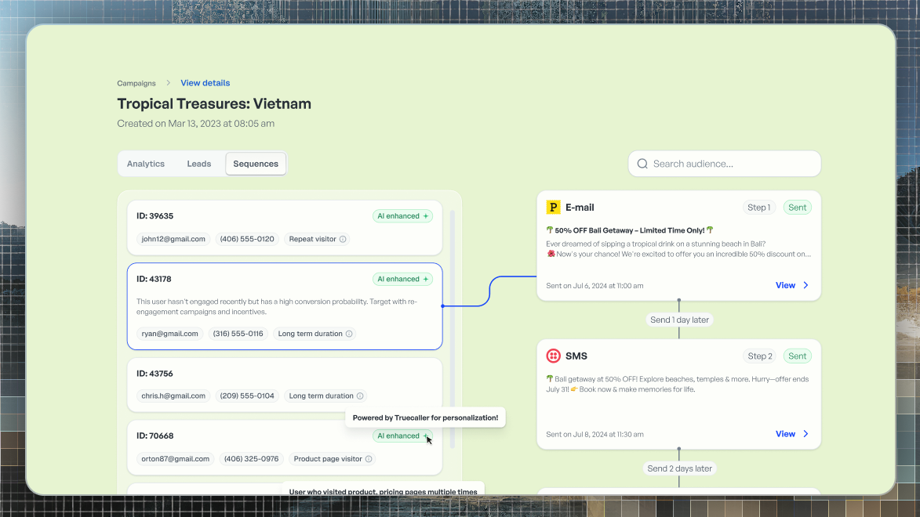Toggle AI enhanced for lead ID 39635
This screenshot has height=517, width=920.
pyautogui.click(x=402, y=215)
